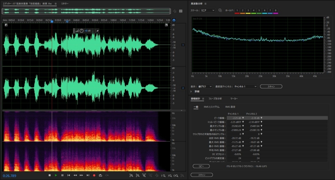
Task: Stop playback with the square stop button
Action: (x=50, y=175)
